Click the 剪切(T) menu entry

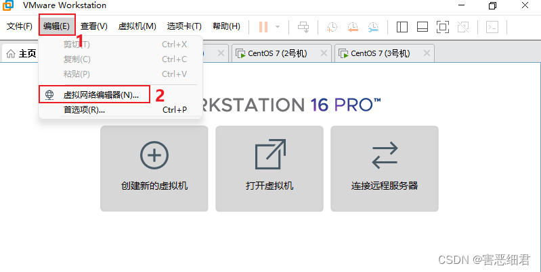[118, 45]
